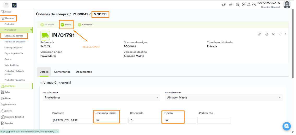
Task: Click the Pedimento input field
Action: click(x=214, y=120)
